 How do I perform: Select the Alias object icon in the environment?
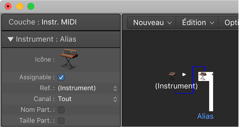[x=202, y=76]
